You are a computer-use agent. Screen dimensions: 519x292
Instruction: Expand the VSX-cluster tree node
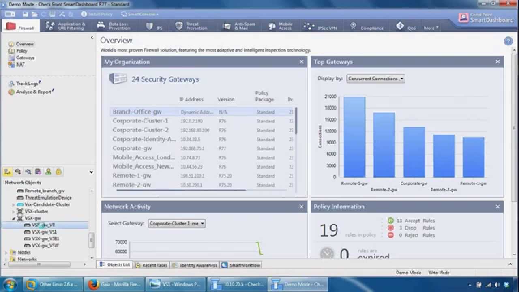13,212
